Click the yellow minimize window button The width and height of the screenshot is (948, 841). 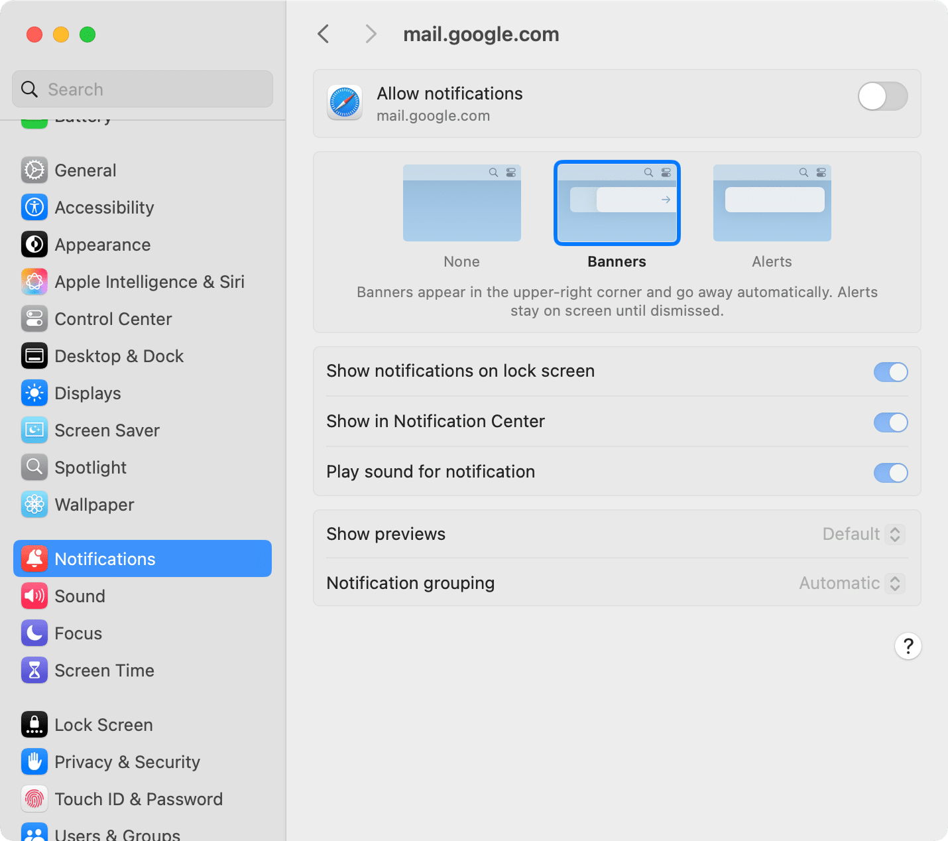point(61,34)
